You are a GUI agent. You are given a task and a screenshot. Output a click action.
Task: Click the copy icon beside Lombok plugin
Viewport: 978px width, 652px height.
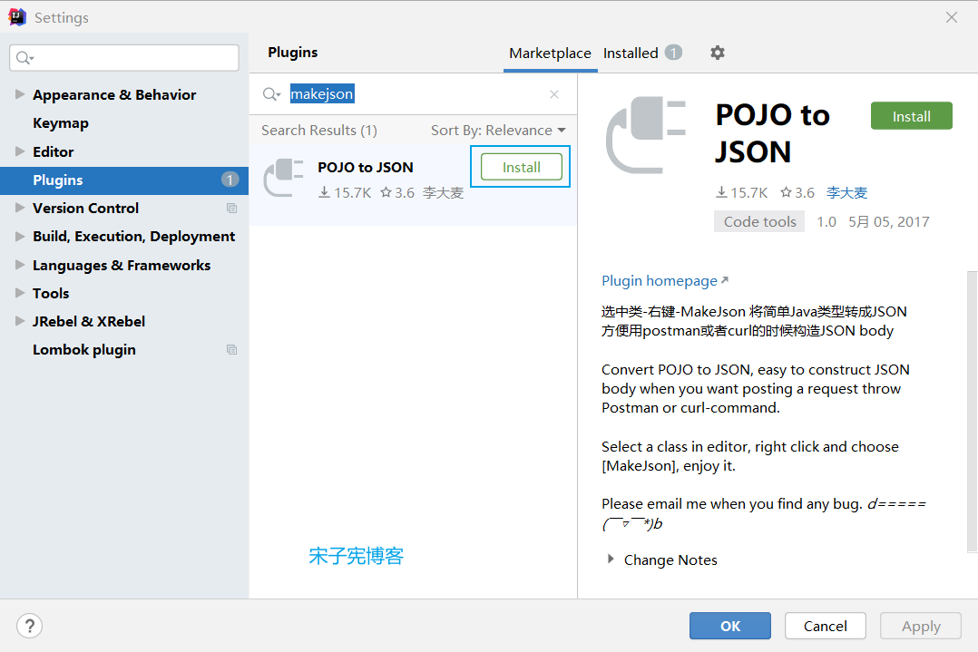[x=231, y=350]
